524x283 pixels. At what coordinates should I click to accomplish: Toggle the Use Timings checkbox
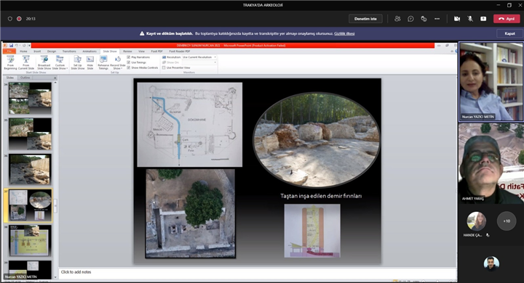[129, 62]
